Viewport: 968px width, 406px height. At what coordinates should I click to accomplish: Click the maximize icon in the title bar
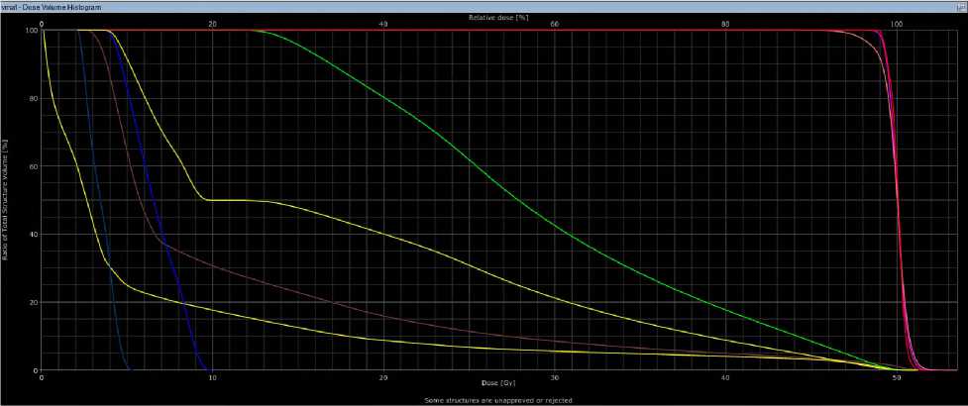962,6
